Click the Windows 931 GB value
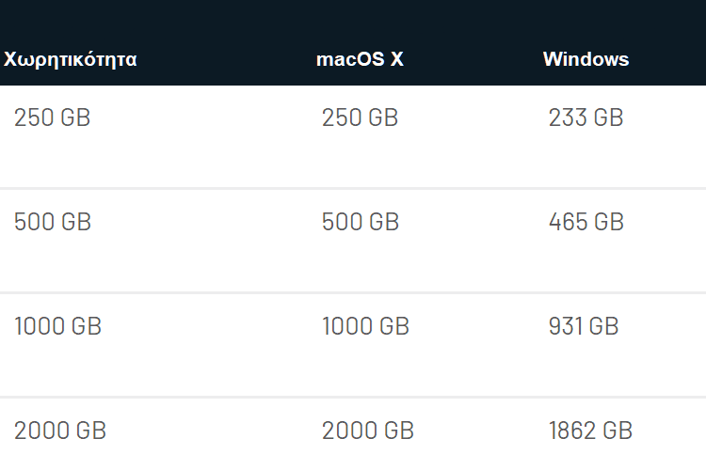 click(584, 326)
